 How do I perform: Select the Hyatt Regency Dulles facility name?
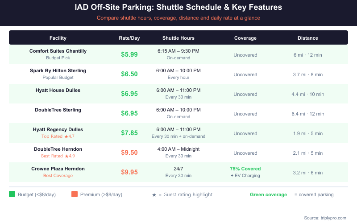[58, 129]
